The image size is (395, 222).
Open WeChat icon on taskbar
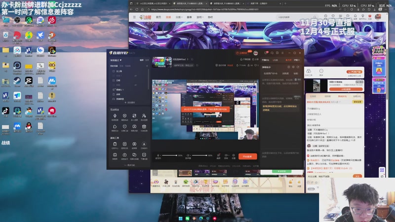pos(187,219)
